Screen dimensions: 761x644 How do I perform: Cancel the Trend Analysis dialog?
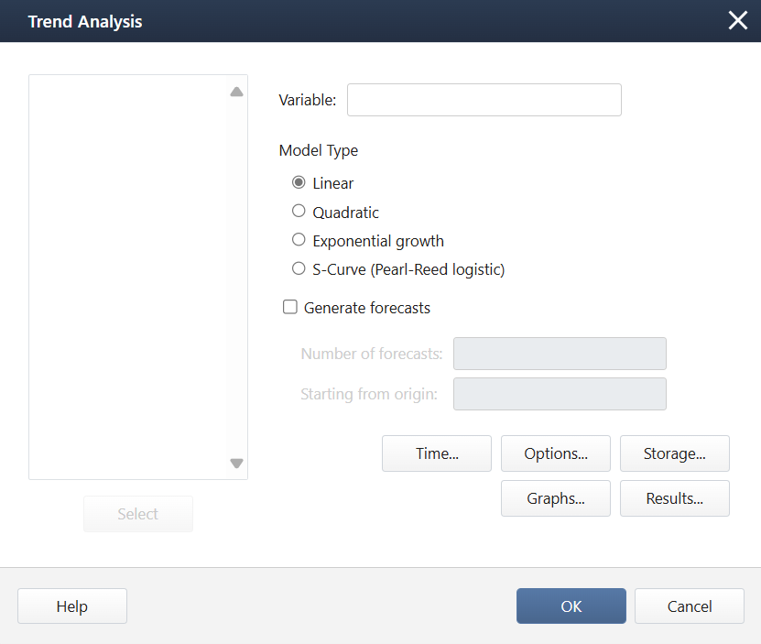click(689, 606)
